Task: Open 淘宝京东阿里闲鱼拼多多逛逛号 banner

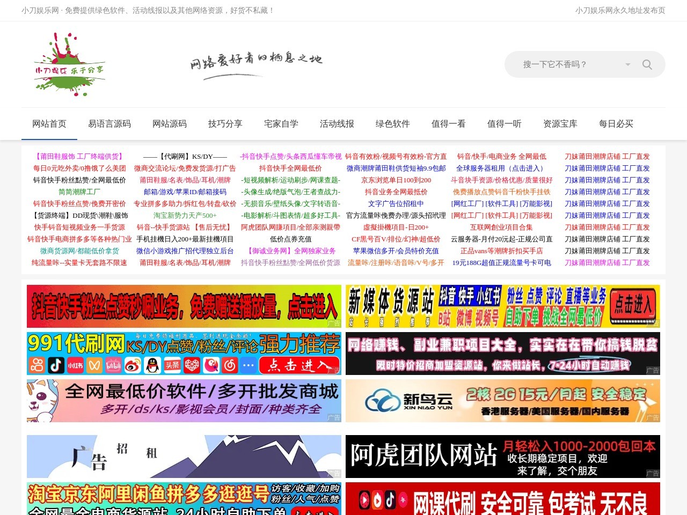Action: (184, 498)
